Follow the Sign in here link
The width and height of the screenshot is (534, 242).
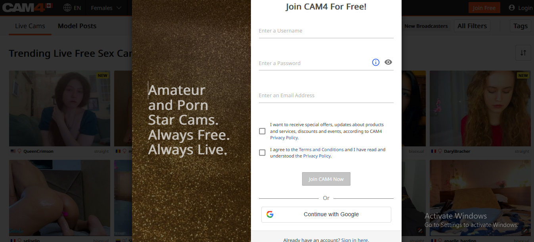[x=355, y=240]
